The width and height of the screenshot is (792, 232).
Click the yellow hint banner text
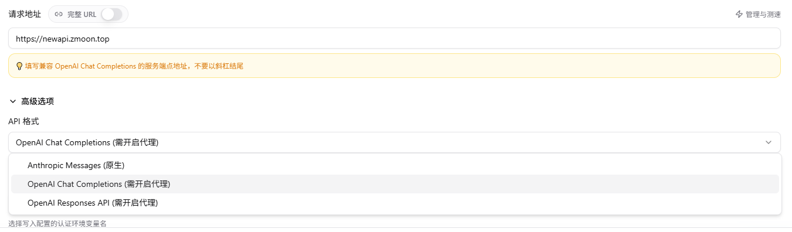point(134,66)
